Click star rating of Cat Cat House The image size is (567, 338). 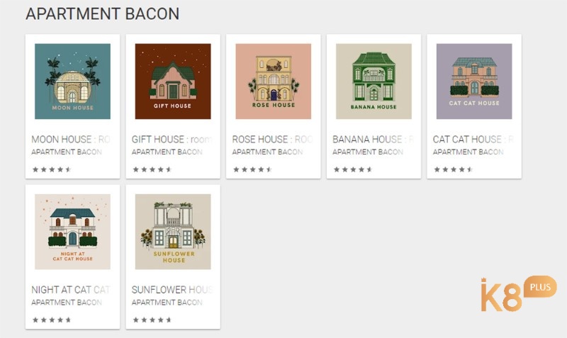coord(454,169)
